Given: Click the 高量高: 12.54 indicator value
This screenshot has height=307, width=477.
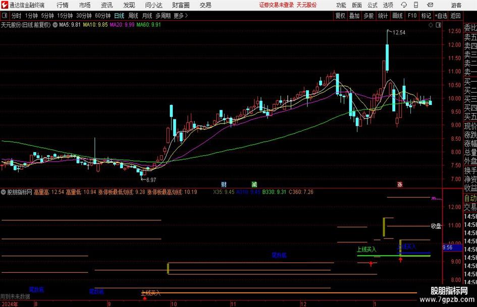Looking at the screenshot, I should pos(48,192).
